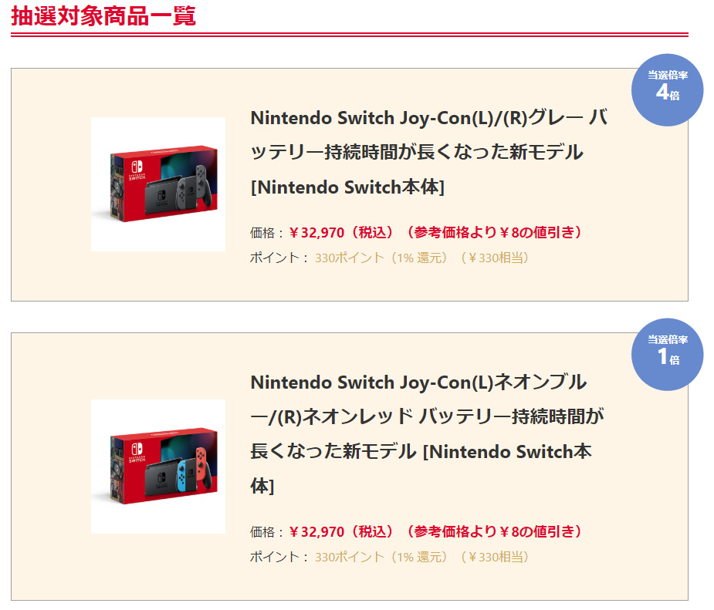Click 330ポイント (1% 還元) on gray model
The image size is (714, 610).
381,258
